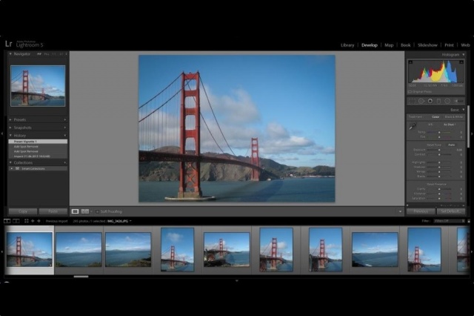Screen dimensions: 474x316
Task: Click the filmstrip horizontal scrollbar
Action: tap(81, 277)
